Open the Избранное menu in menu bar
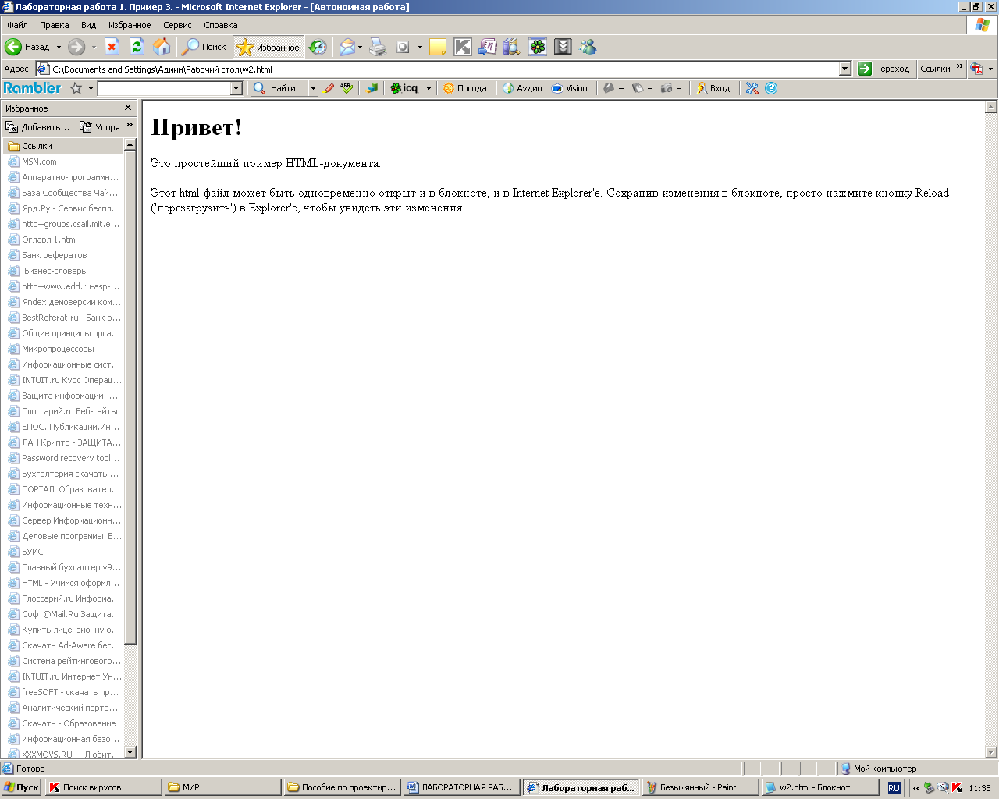The width and height of the screenshot is (999, 799). pos(130,25)
